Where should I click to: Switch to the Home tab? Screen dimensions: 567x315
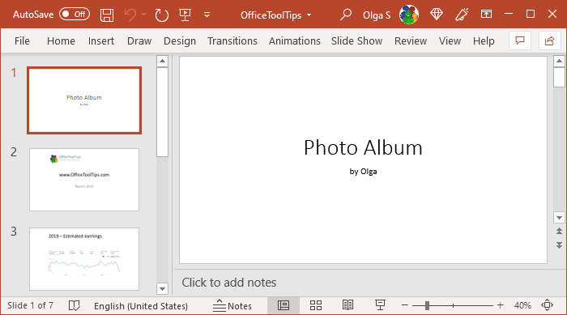[61, 40]
